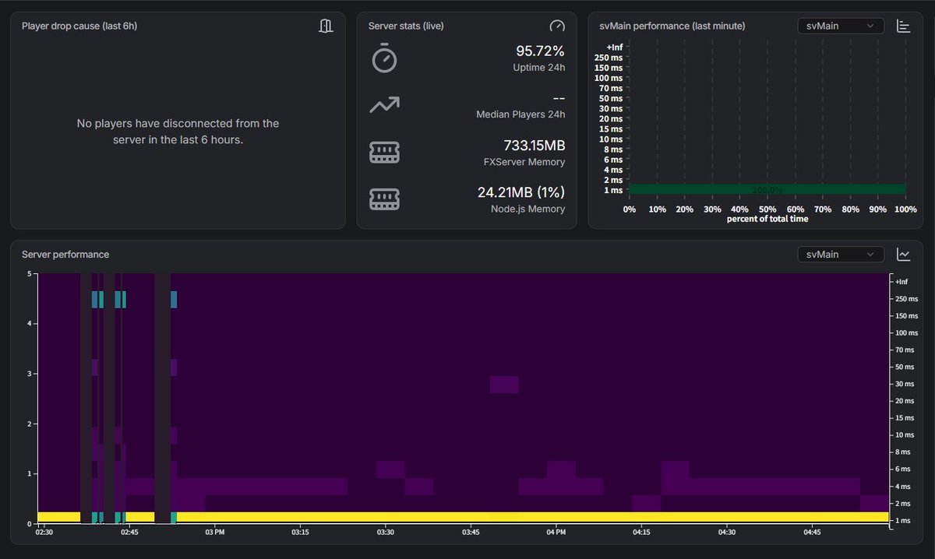This screenshot has height=559, width=935.
Task: Click the uptime stopwatch icon
Action: [x=384, y=59]
